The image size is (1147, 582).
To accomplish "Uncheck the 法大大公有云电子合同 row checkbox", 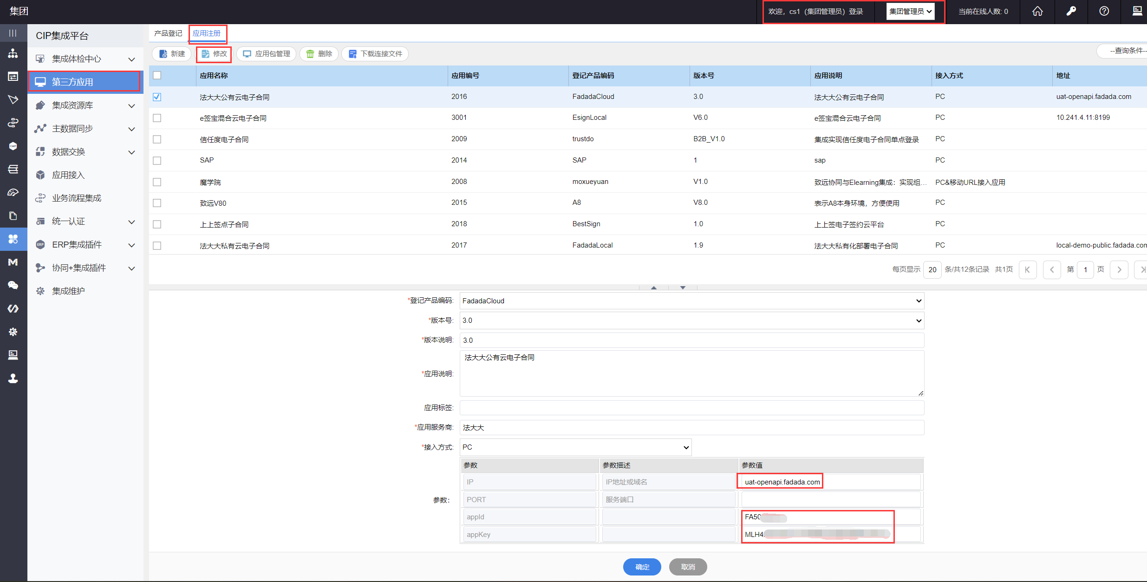I will point(157,97).
